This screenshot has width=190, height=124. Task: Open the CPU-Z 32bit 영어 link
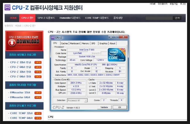21,72
